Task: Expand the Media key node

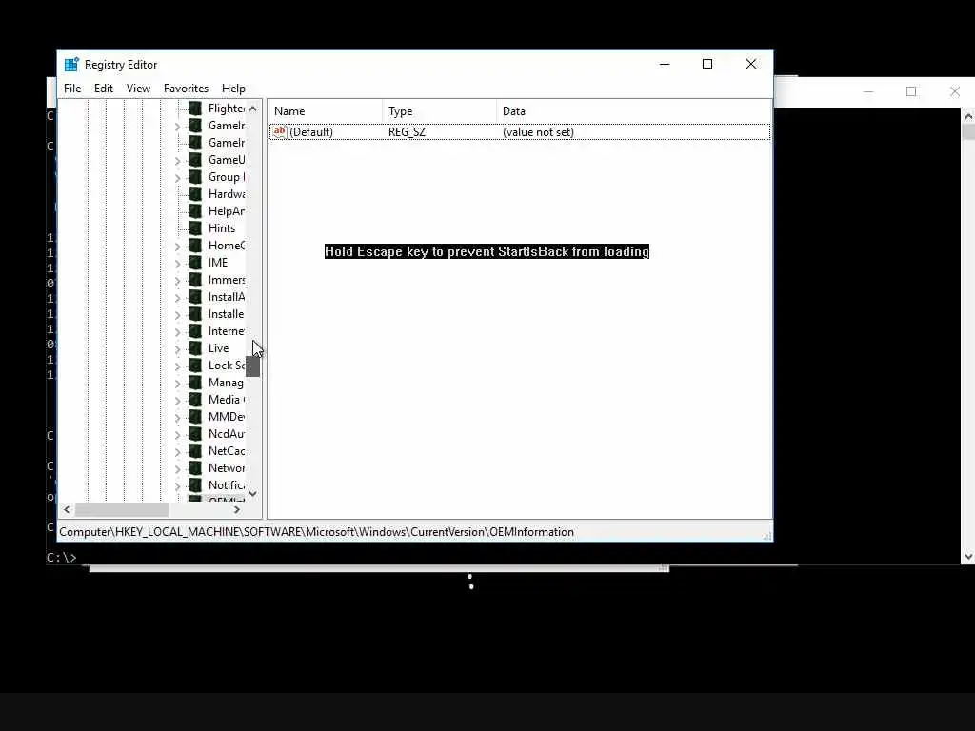Action: 177,401
